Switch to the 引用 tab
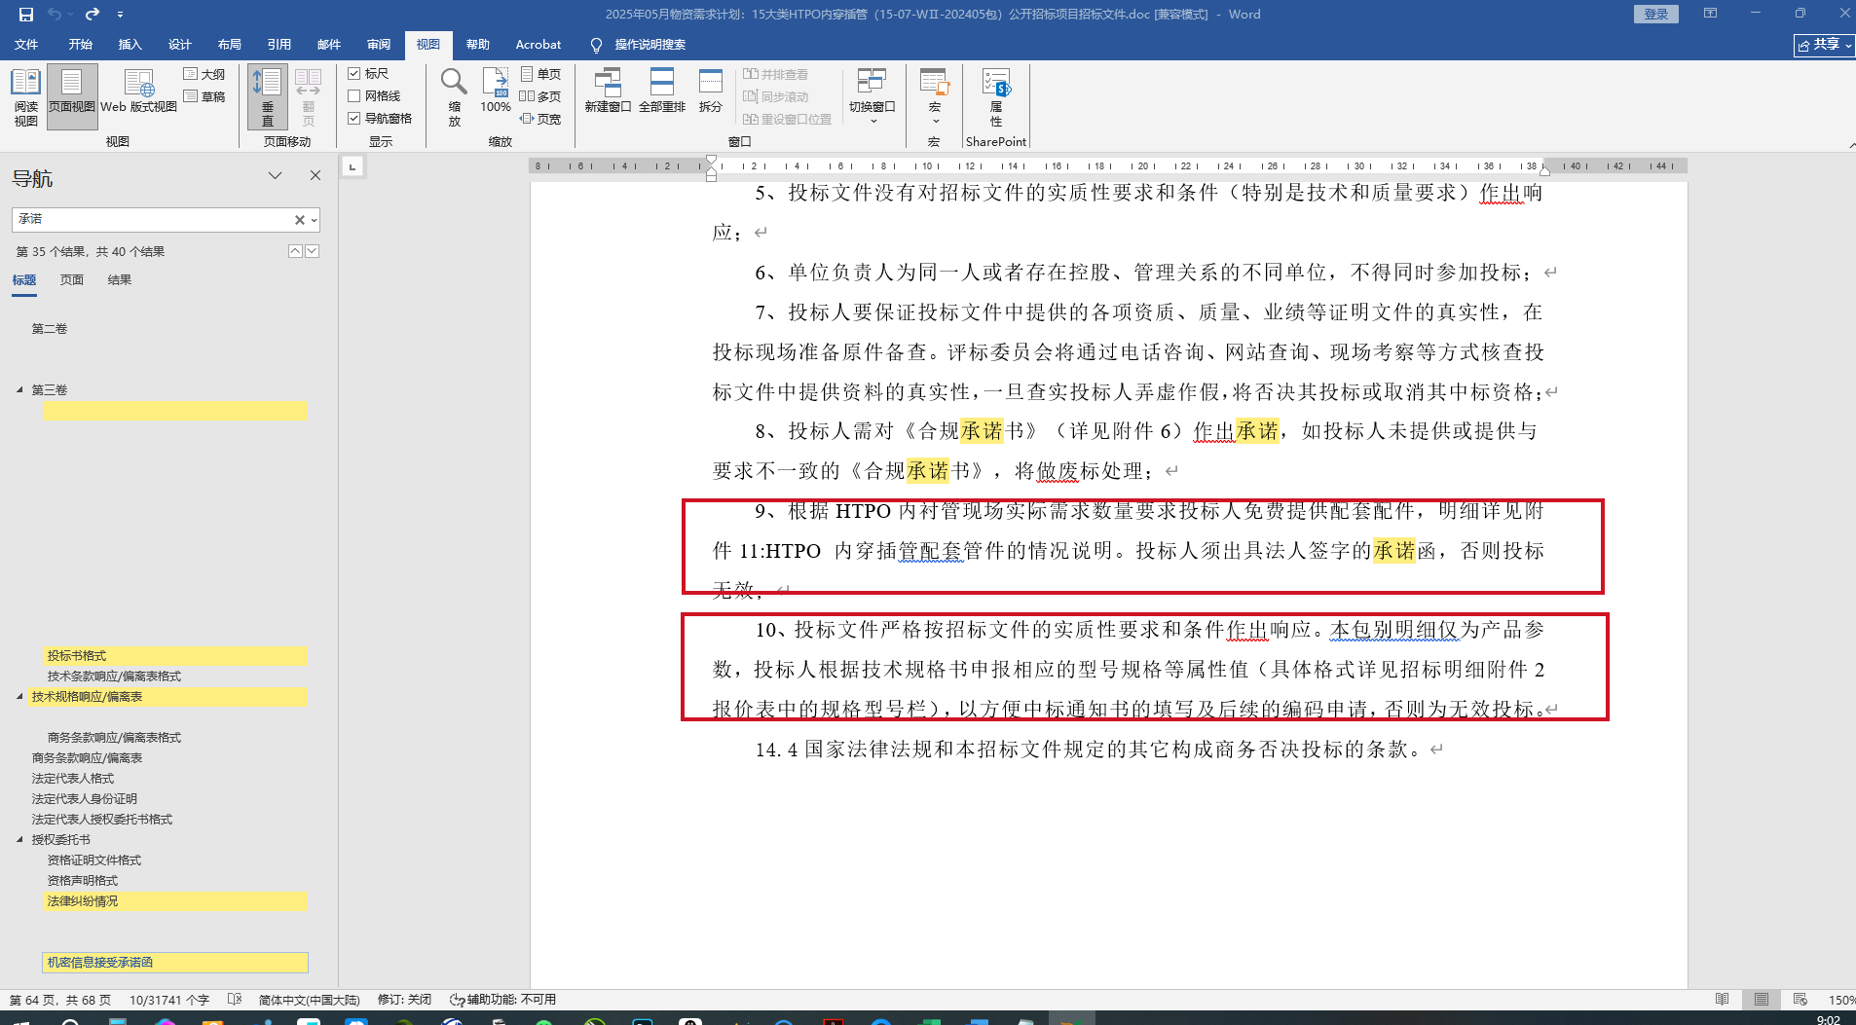 pyautogui.click(x=279, y=45)
